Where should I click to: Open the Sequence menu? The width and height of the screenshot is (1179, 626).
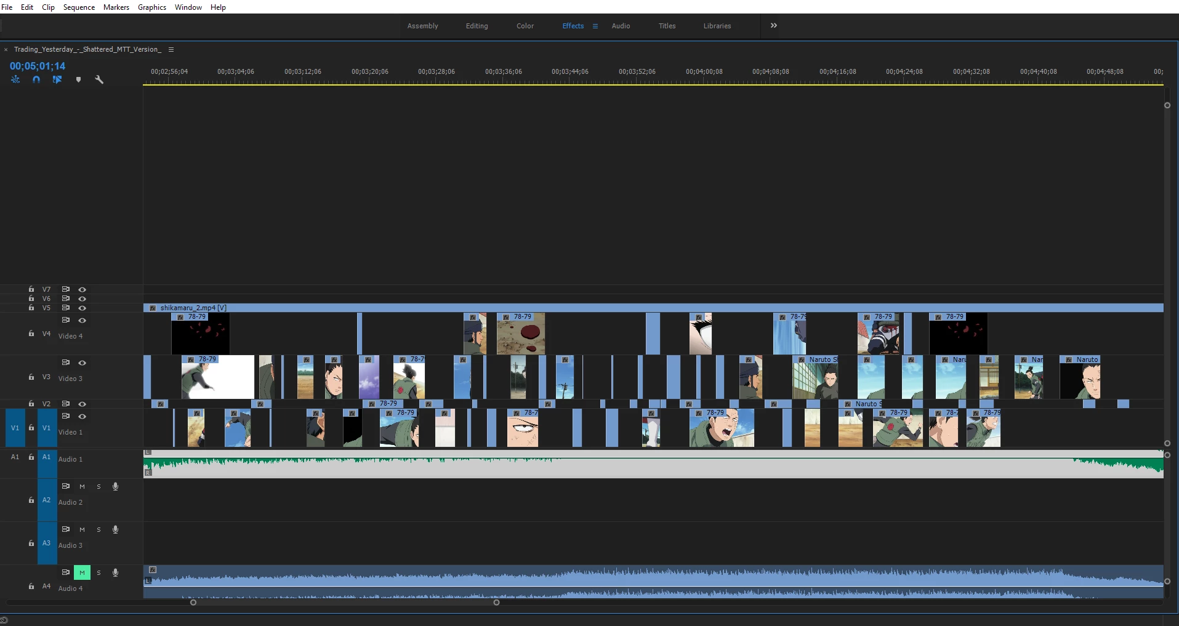click(x=79, y=7)
